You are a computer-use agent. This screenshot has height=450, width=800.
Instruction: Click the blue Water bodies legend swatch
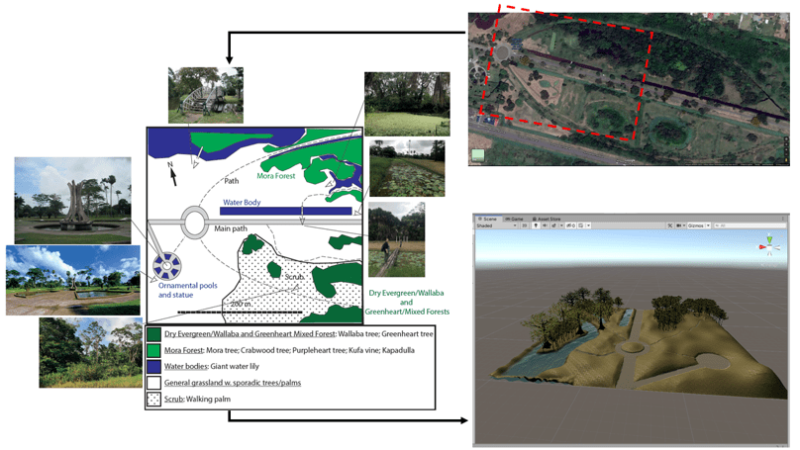153,365
